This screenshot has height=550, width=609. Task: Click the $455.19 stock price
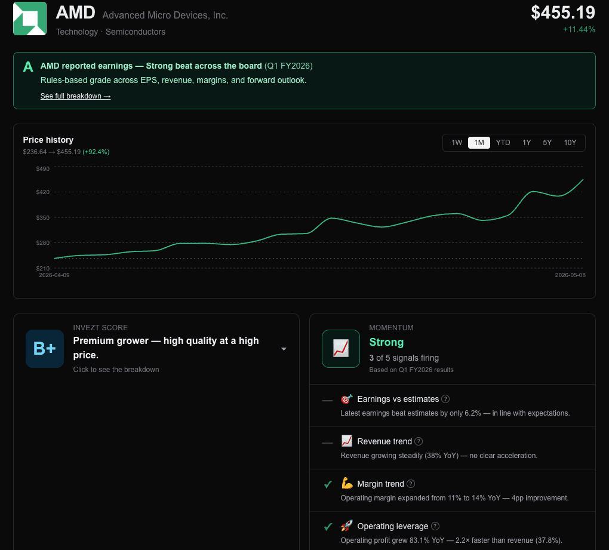pos(563,13)
